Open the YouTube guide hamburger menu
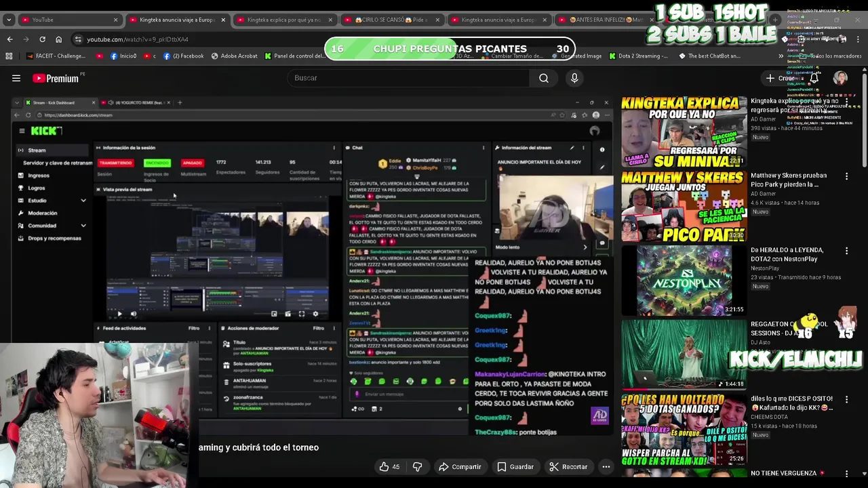This screenshot has height=488, width=868. tap(16, 78)
